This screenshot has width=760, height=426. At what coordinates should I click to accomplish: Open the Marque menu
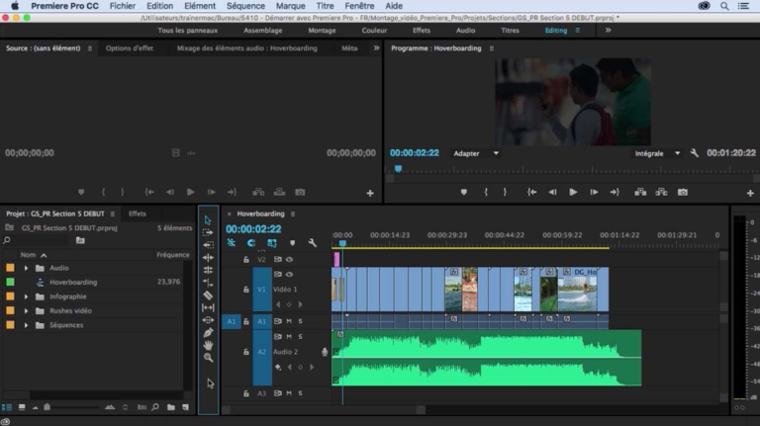290,6
